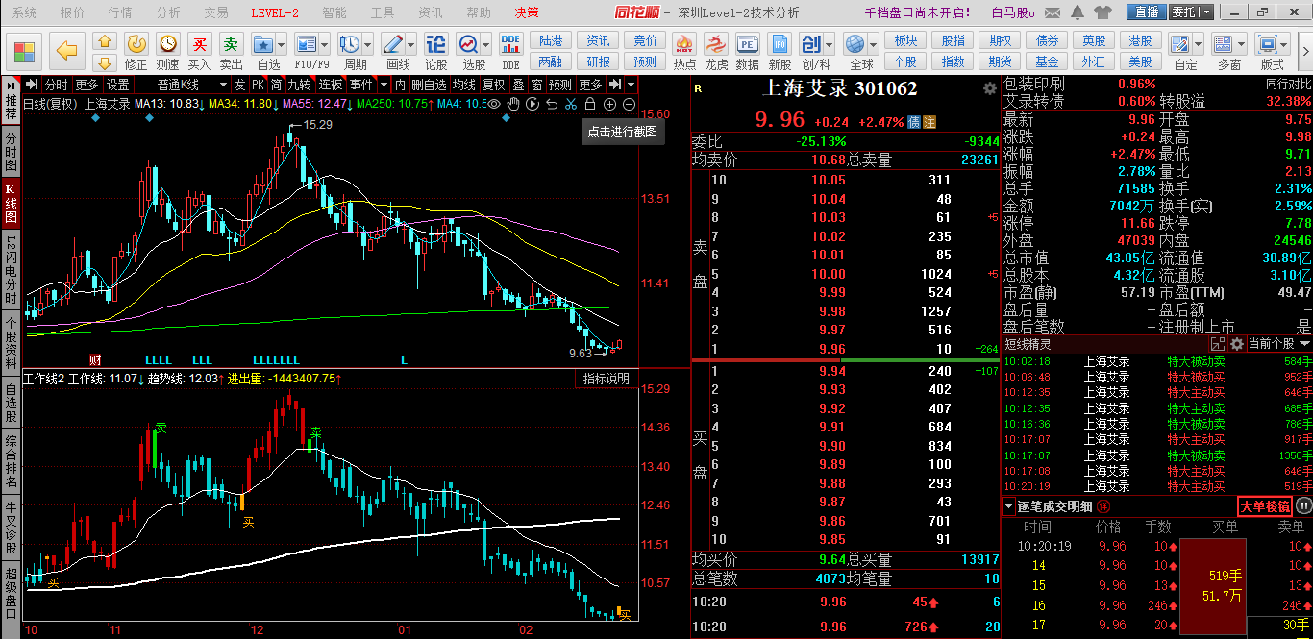
Task: Expand the 画线 dropdown arrow
Action: pos(410,44)
